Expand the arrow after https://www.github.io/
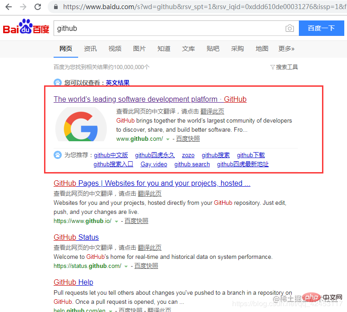 coord(116,221)
